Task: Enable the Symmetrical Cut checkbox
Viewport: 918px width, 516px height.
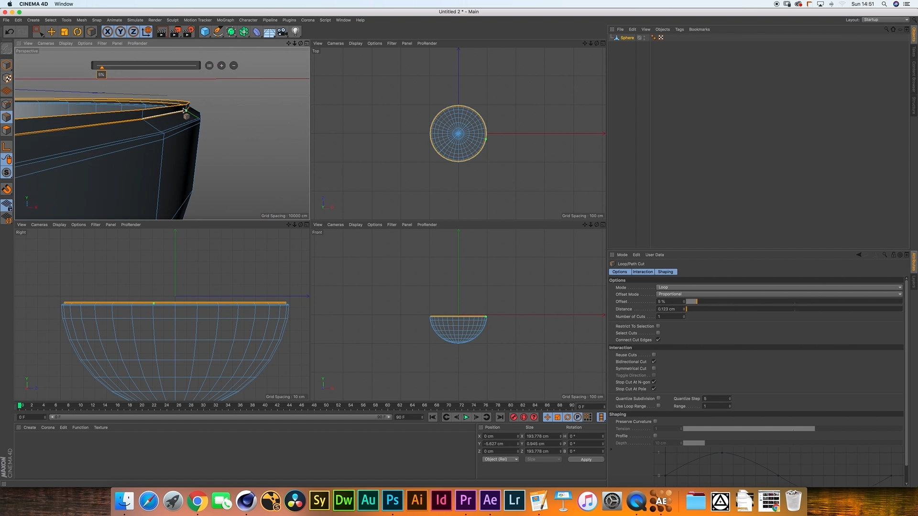Action: pos(654,368)
